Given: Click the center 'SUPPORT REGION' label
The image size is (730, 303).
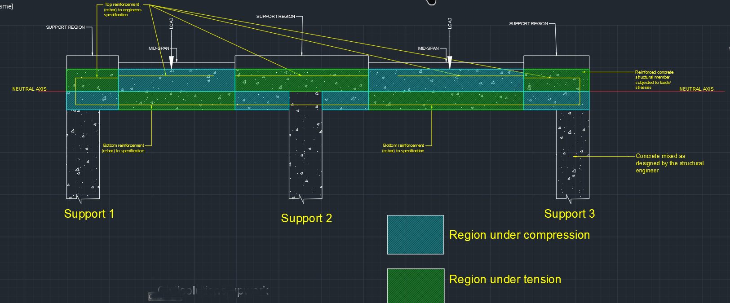Looking at the screenshot, I should tap(275, 17).
